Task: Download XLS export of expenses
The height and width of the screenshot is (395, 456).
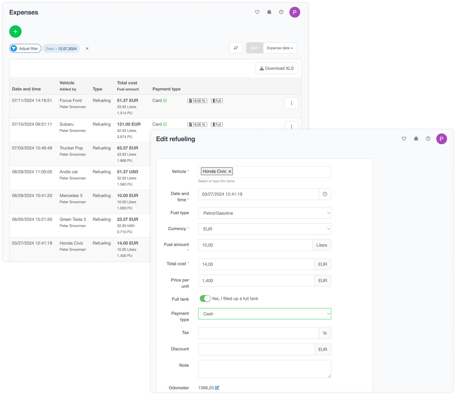Action: pos(276,68)
